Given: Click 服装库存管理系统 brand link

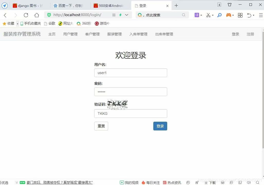Looking at the screenshot, I should pyautogui.click(x=22, y=34).
